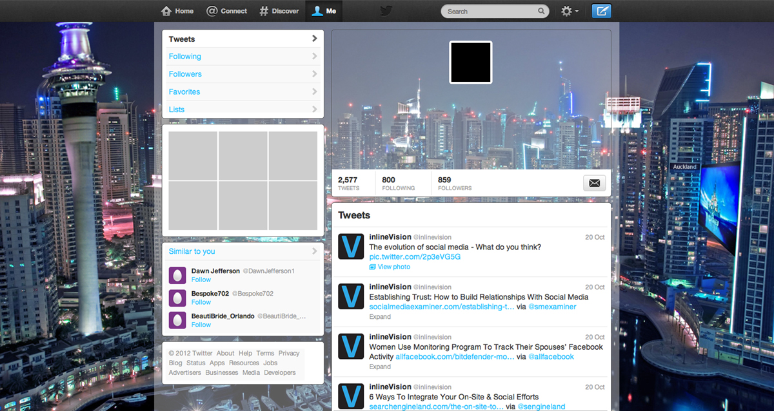Expand the first 'Expand' tweet details
The image size is (774, 411).
pos(380,317)
